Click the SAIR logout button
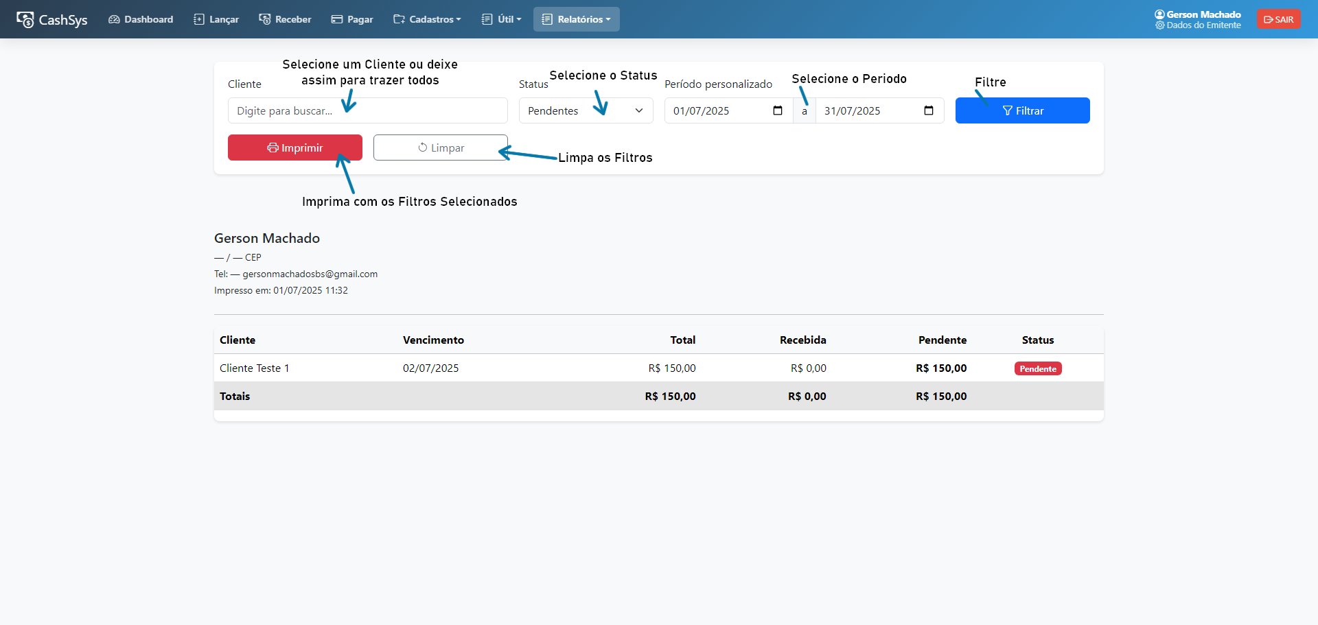This screenshot has width=1318, height=625. pyautogui.click(x=1279, y=19)
